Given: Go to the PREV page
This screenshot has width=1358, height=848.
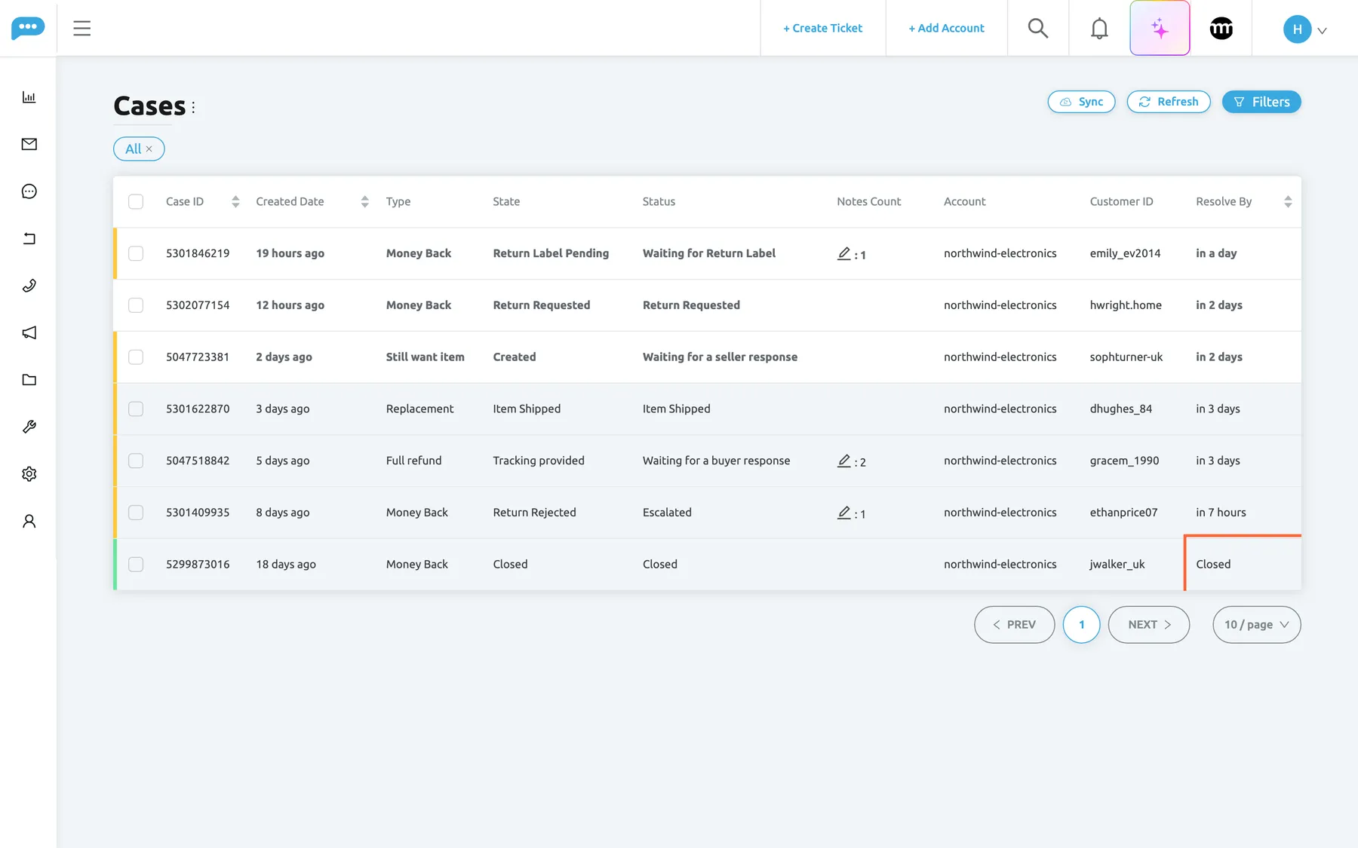Looking at the screenshot, I should point(1014,625).
